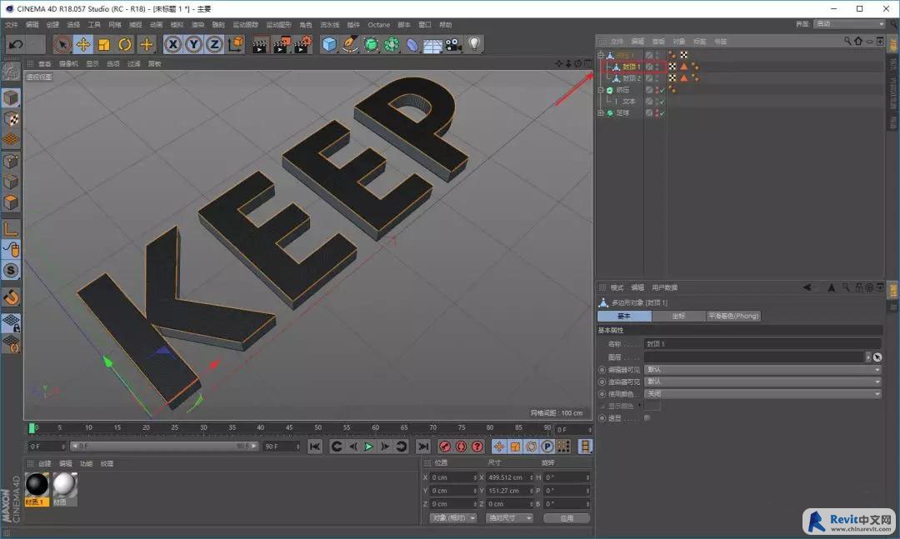Tick the 透显 checkbox in attributes

647,418
